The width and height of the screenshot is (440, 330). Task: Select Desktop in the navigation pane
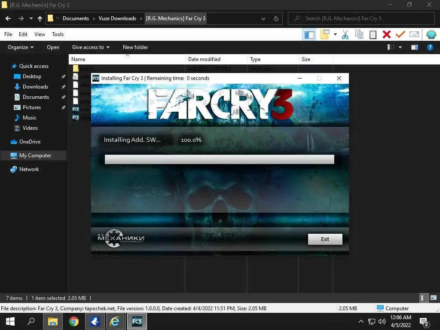point(32,76)
